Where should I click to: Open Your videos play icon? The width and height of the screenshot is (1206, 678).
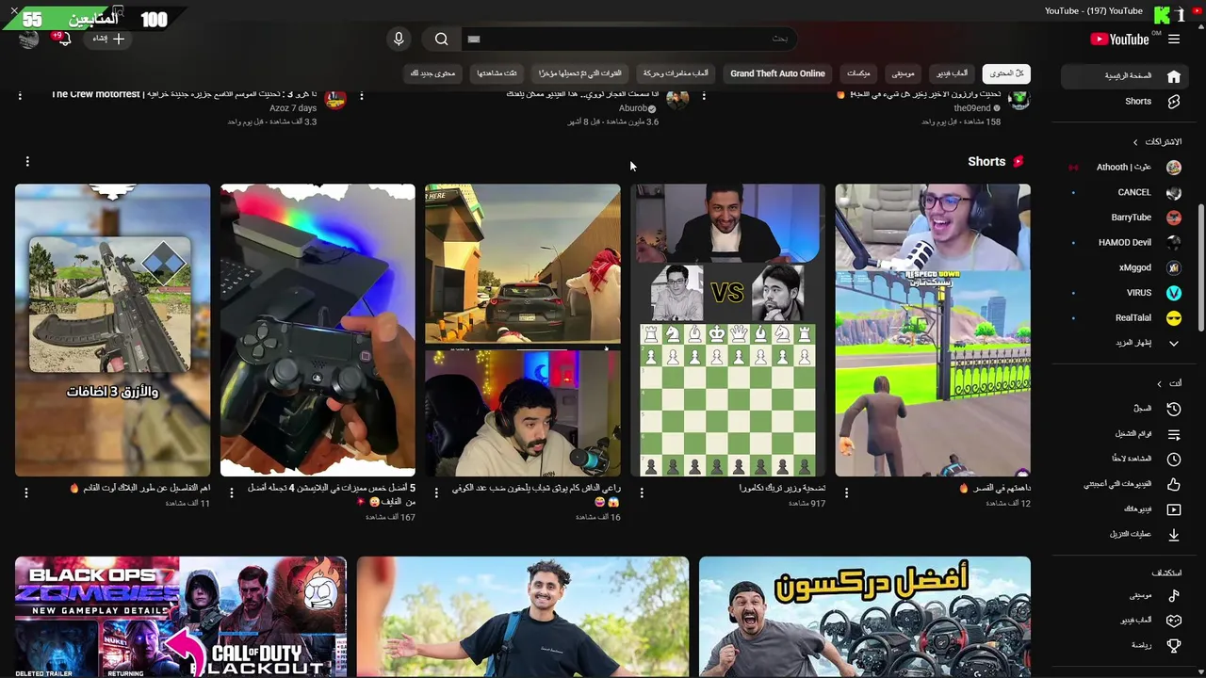[1174, 509]
